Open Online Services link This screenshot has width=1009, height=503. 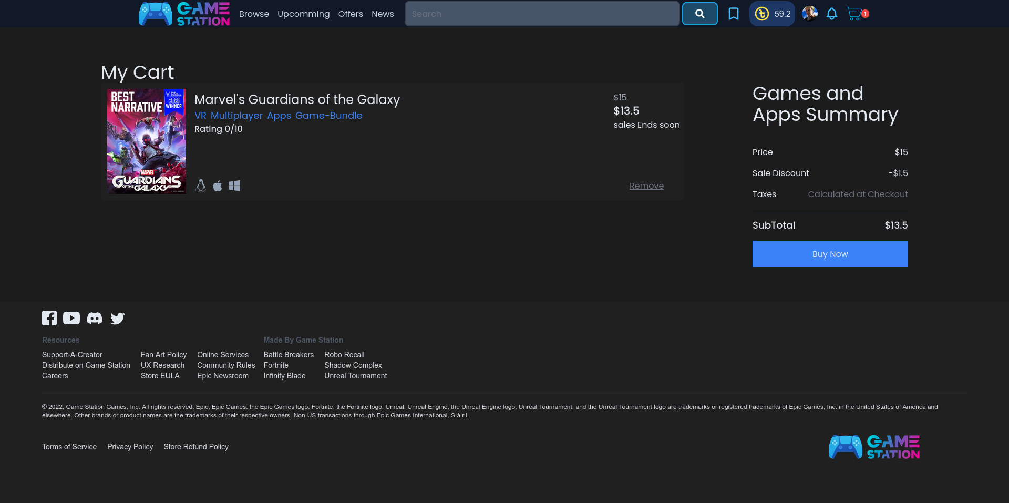click(223, 355)
